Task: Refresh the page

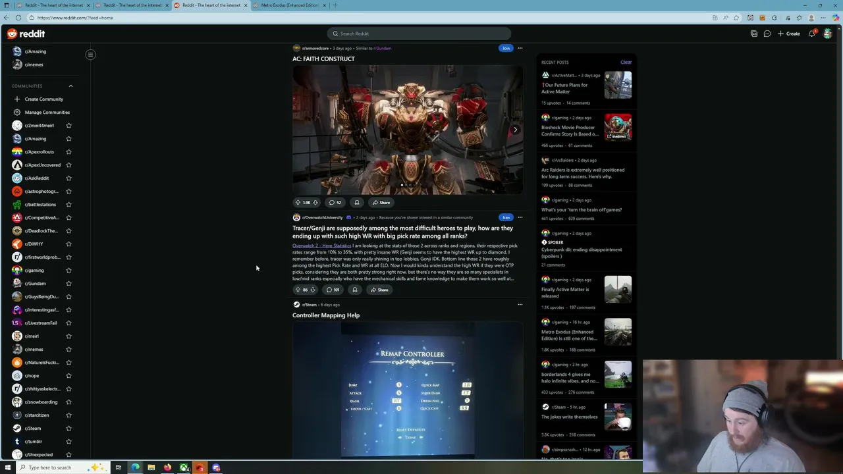Action: (18, 18)
